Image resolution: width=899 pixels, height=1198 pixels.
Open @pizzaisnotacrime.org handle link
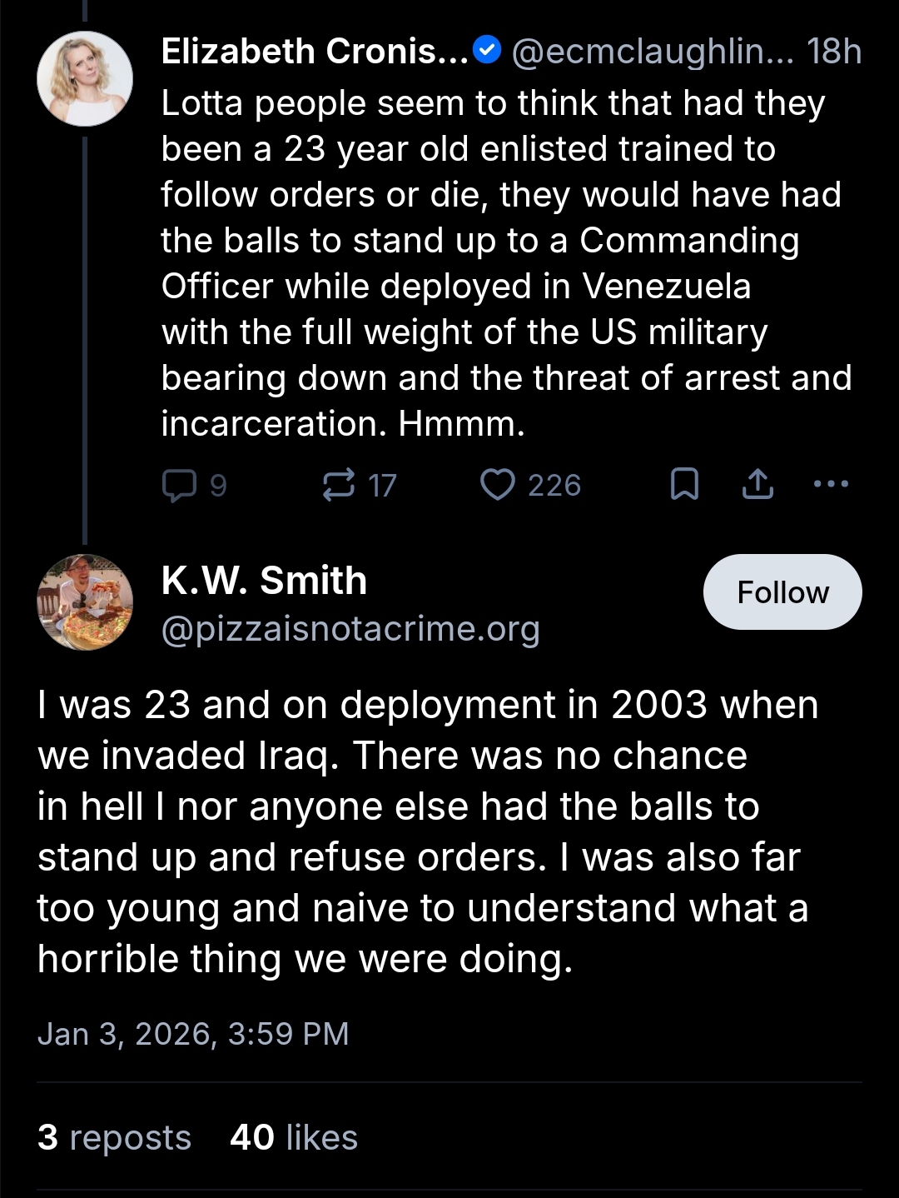pos(350,629)
